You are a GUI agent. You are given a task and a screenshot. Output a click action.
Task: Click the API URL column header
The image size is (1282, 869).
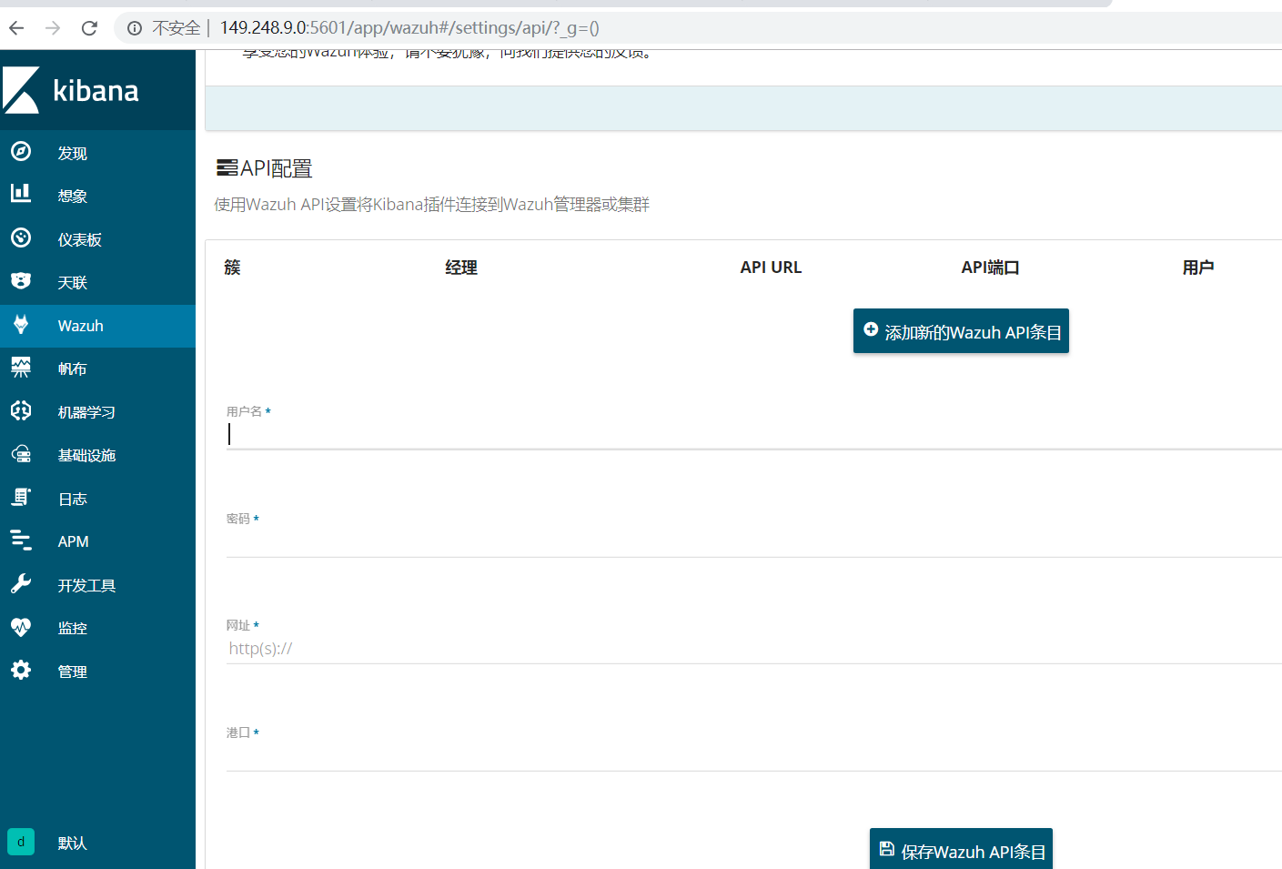[771, 268]
